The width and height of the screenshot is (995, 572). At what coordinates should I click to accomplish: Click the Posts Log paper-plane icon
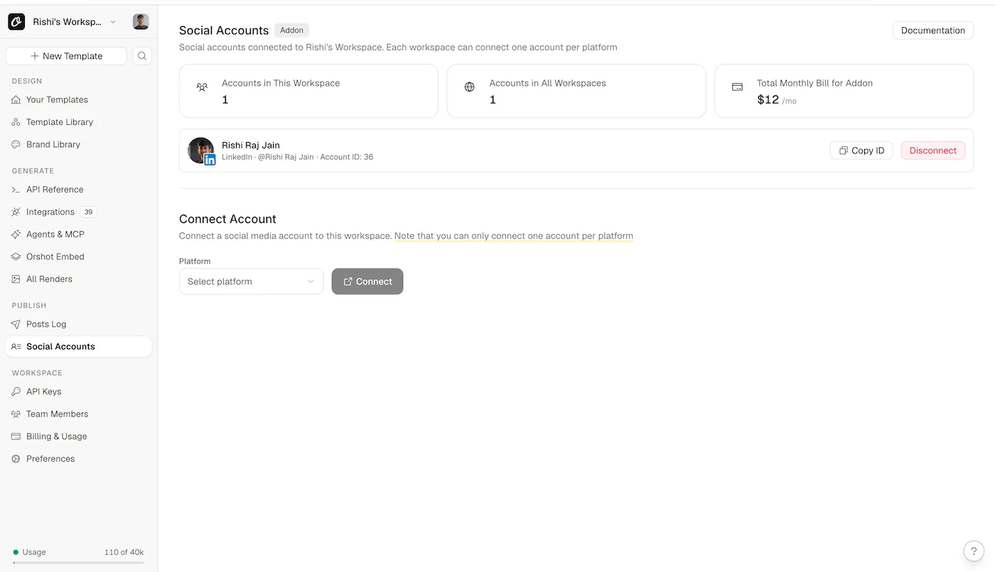click(x=16, y=324)
